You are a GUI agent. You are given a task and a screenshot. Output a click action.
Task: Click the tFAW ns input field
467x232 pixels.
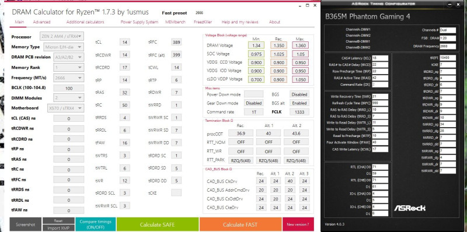point(69,210)
